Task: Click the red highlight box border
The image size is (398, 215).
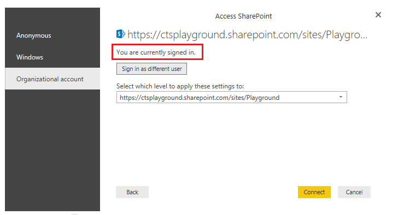Action: pos(157,45)
